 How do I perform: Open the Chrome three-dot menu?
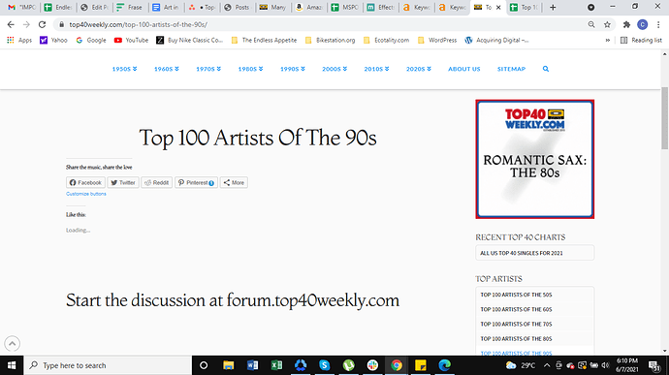(658, 25)
